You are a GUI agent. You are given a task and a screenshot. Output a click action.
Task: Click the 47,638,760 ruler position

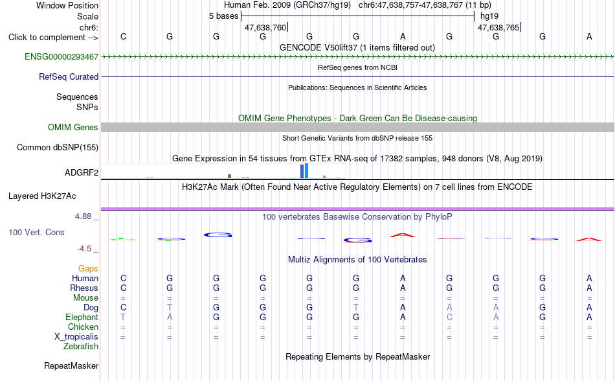pos(265,27)
